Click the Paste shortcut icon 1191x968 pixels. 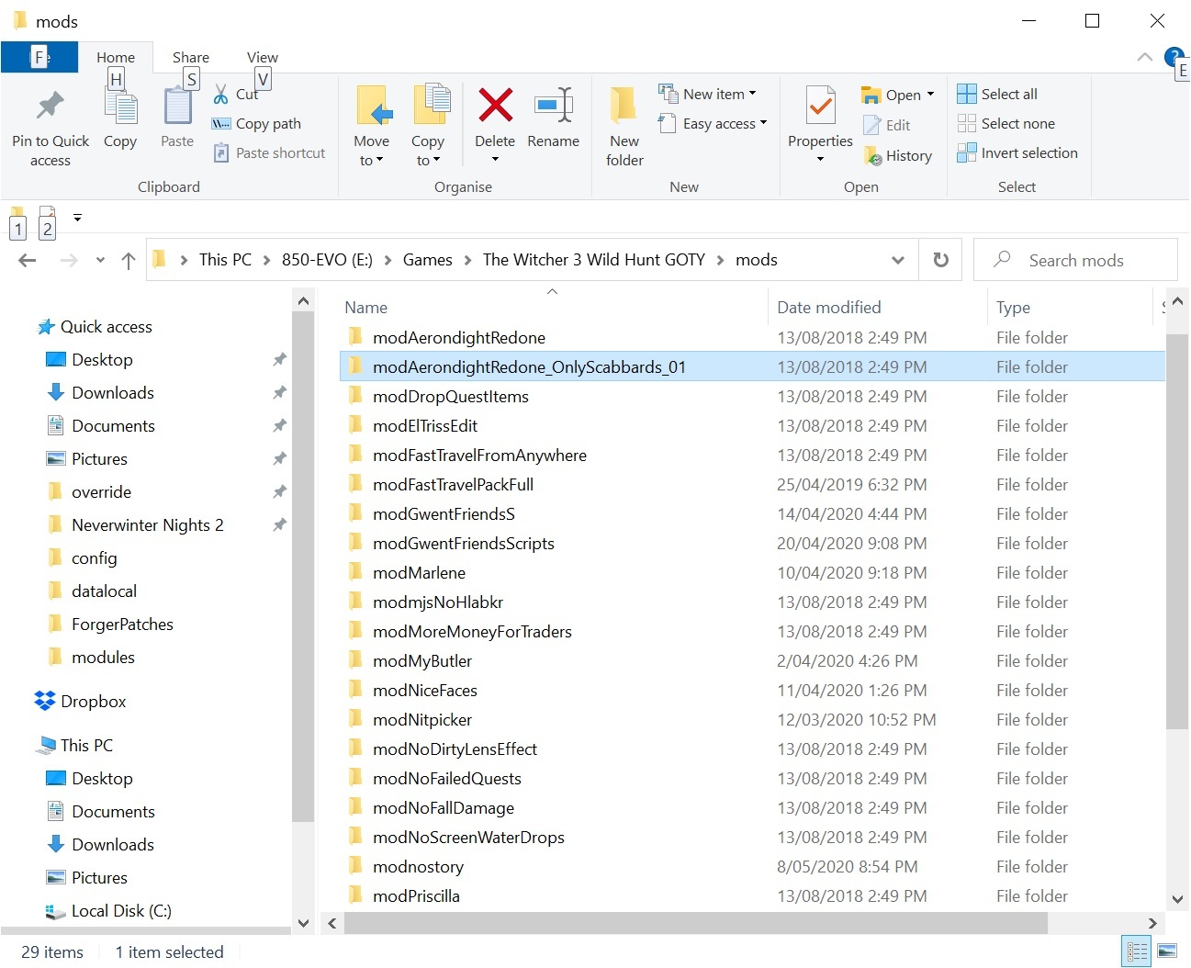click(220, 152)
